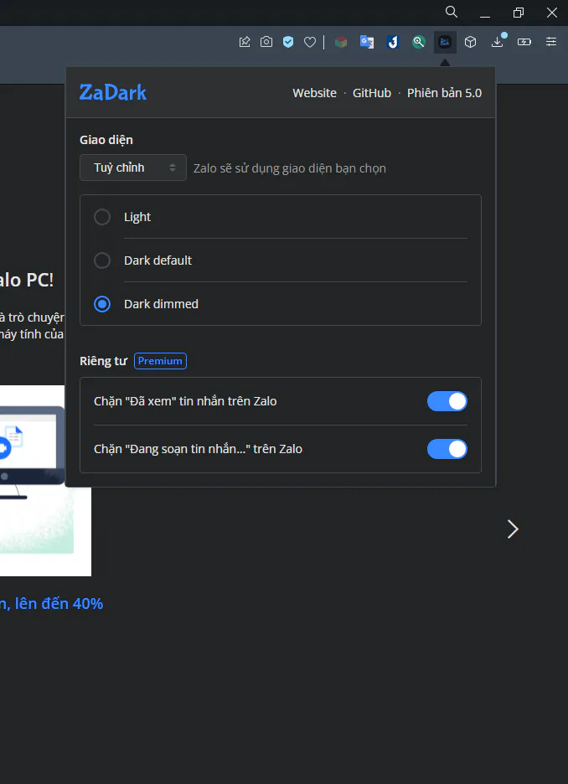Open the downloads arrow icon
The image size is (568, 784).
498,42
